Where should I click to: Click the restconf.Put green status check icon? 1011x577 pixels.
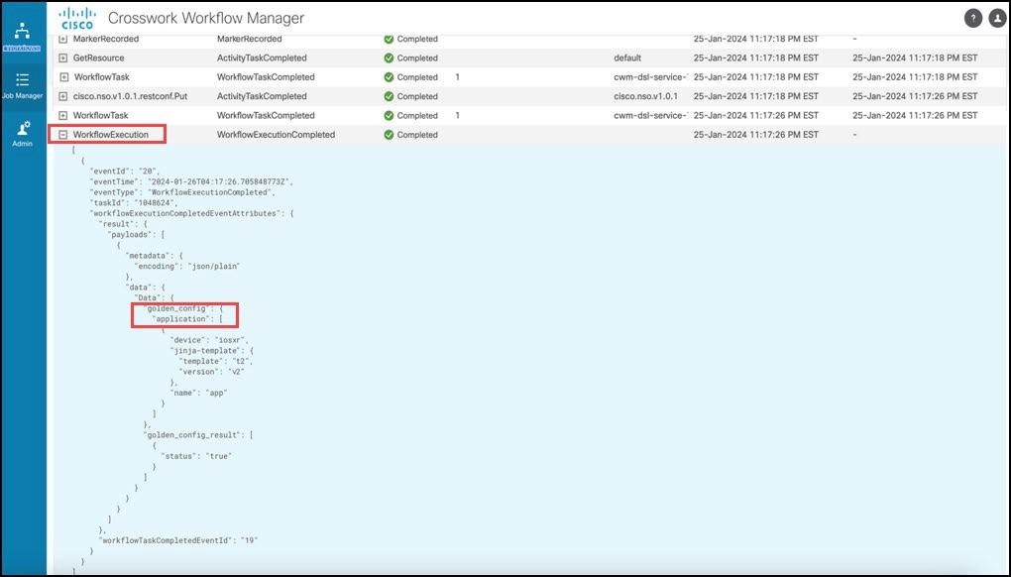(389, 97)
